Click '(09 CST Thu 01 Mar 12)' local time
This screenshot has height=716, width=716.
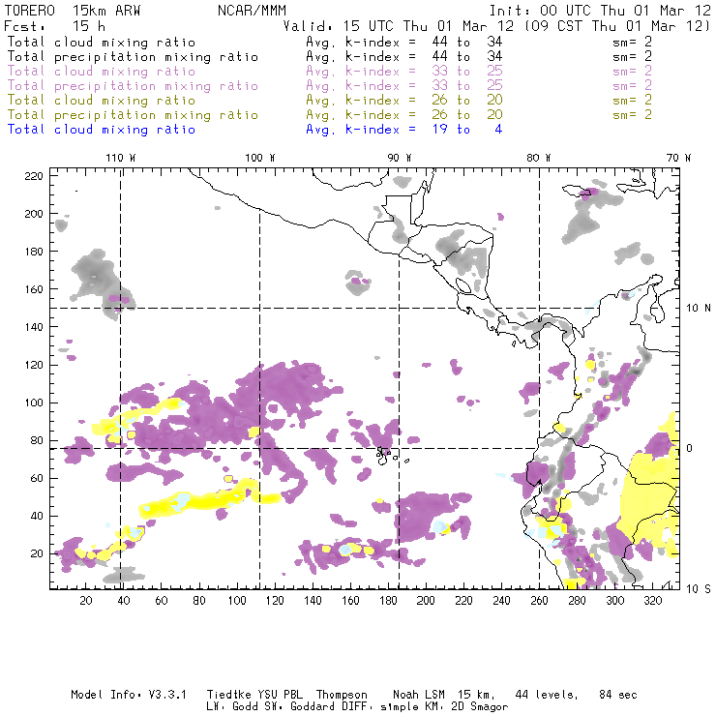(x=617, y=26)
